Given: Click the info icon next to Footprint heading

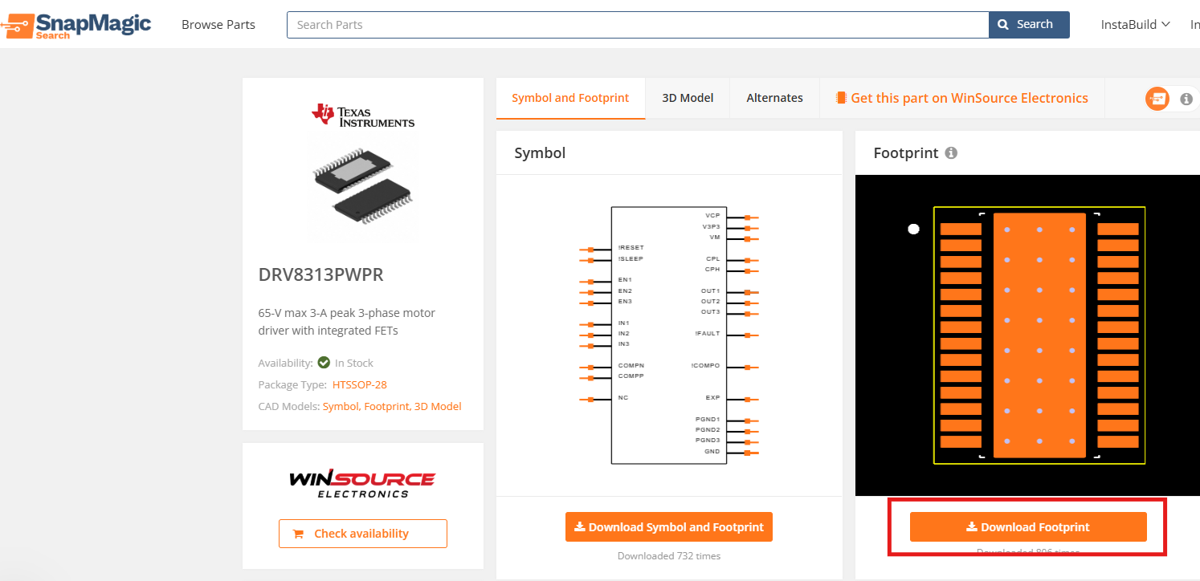Looking at the screenshot, I should tap(951, 152).
